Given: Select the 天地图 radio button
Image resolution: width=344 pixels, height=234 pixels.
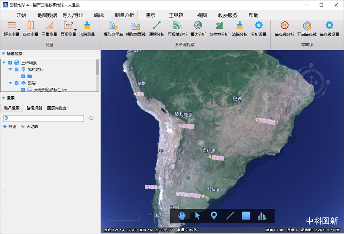Looking at the screenshot, I should tap(23, 127).
